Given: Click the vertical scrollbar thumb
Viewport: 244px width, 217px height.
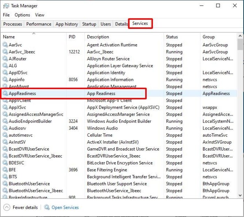Looking at the screenshot, I should tap(240, 45).
